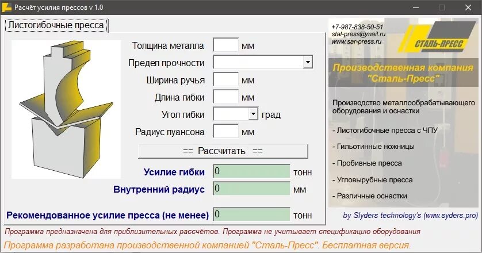Minimize the Расчёт усилия прессов window
Image resolution: width=482 pixels, height=253 pixels.
click(416, 7)
